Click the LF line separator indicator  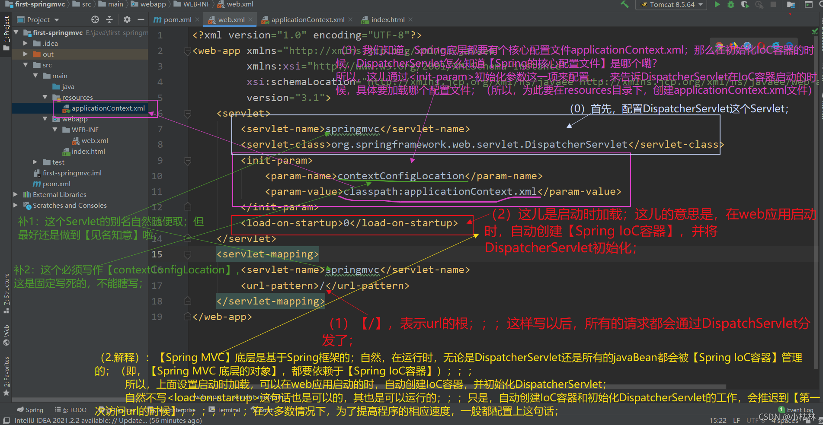click(736, 420)
